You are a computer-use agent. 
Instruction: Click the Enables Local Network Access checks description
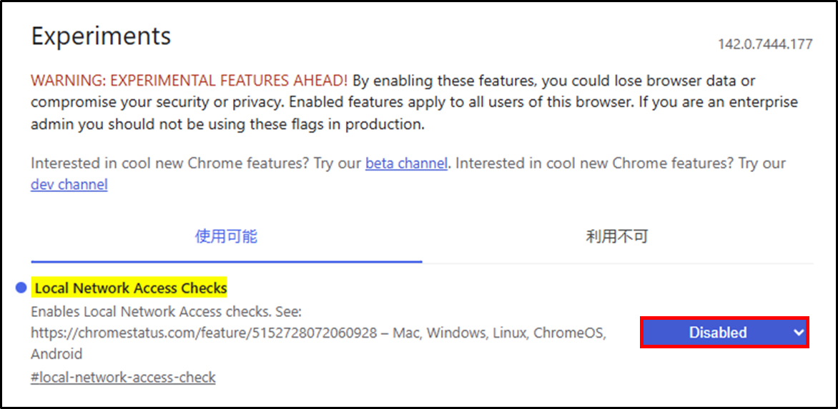[x=167, y=312]
